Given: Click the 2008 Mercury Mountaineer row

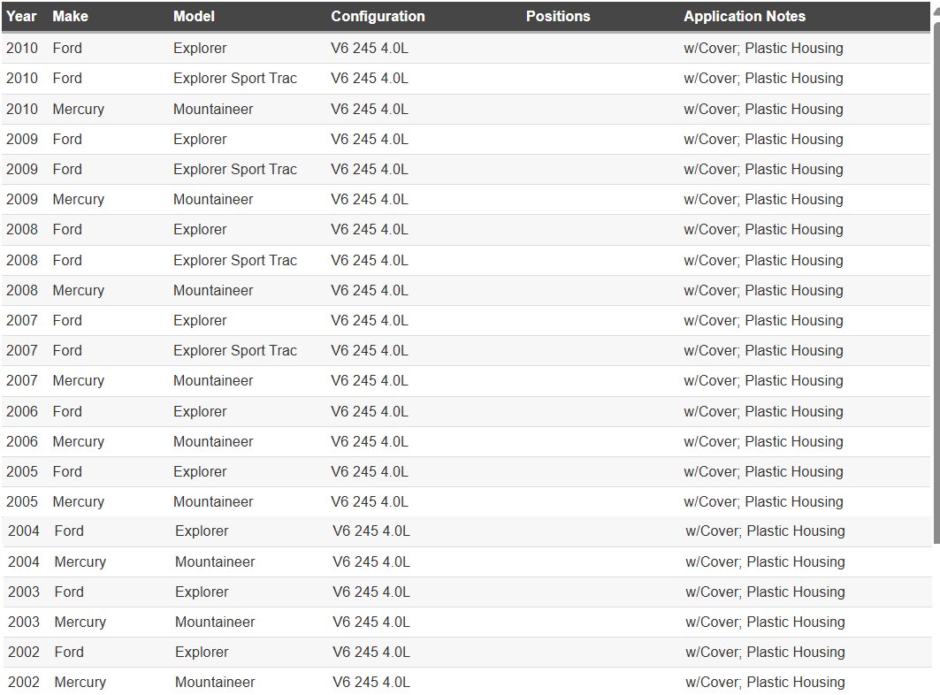Looking at the screenshot, I should (x=212, y=290).
